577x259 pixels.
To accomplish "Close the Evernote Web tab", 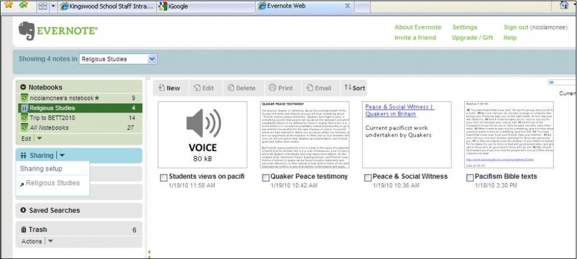I will pos(347,6).
